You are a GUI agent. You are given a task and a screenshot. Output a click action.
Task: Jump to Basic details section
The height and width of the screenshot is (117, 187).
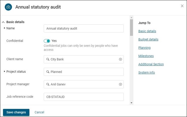point(147,31)
